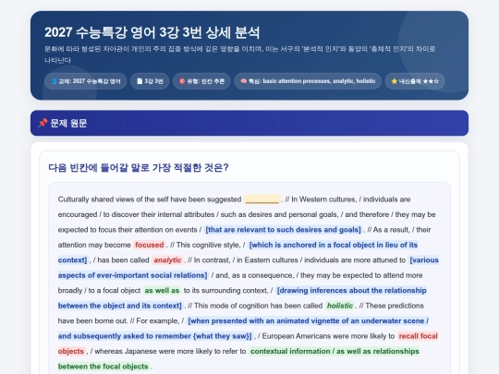Click the 'basic attention processes, analytic, holistic' badge text
This screenshot has width=499, height=374.
319,81
